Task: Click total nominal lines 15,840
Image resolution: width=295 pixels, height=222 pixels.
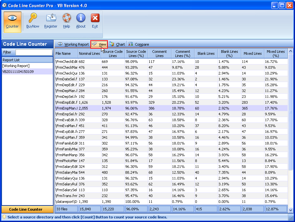Action: pos(90,209)
